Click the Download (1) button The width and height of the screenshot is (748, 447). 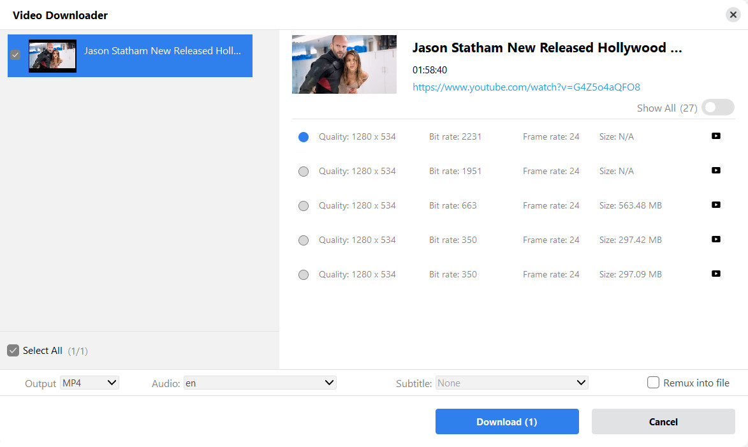507,421
